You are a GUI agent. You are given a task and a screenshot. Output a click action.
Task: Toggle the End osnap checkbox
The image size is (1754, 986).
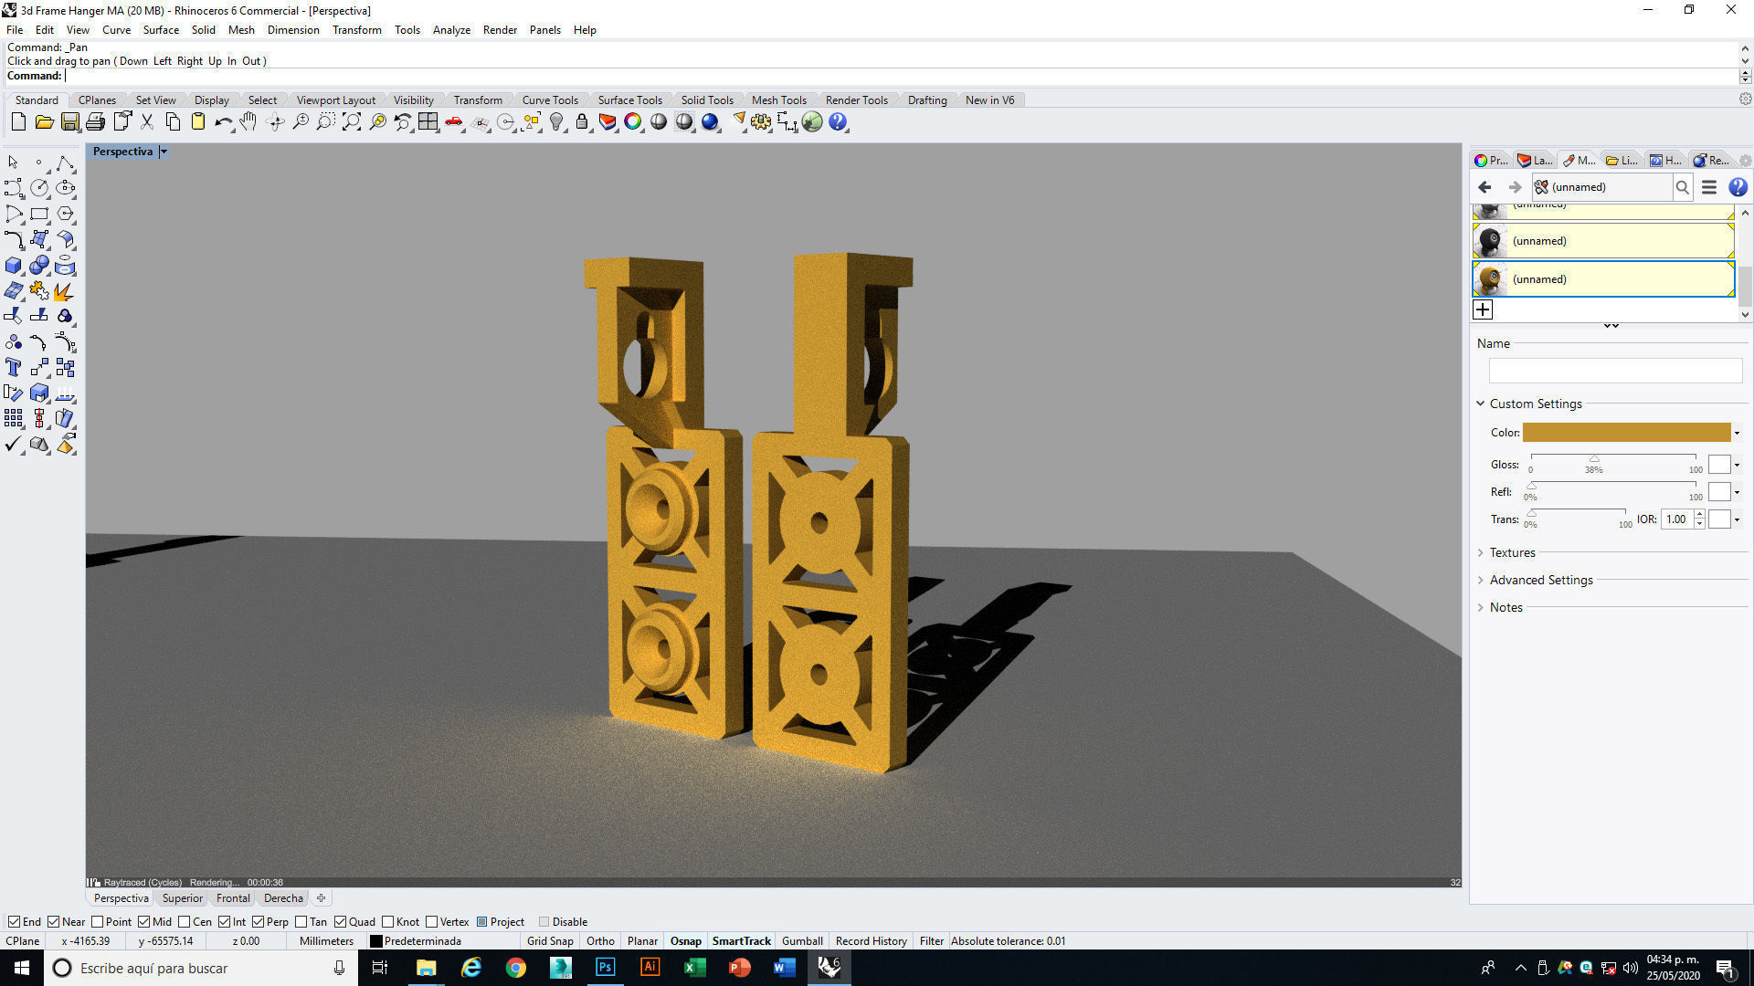(x=14, y=921)
